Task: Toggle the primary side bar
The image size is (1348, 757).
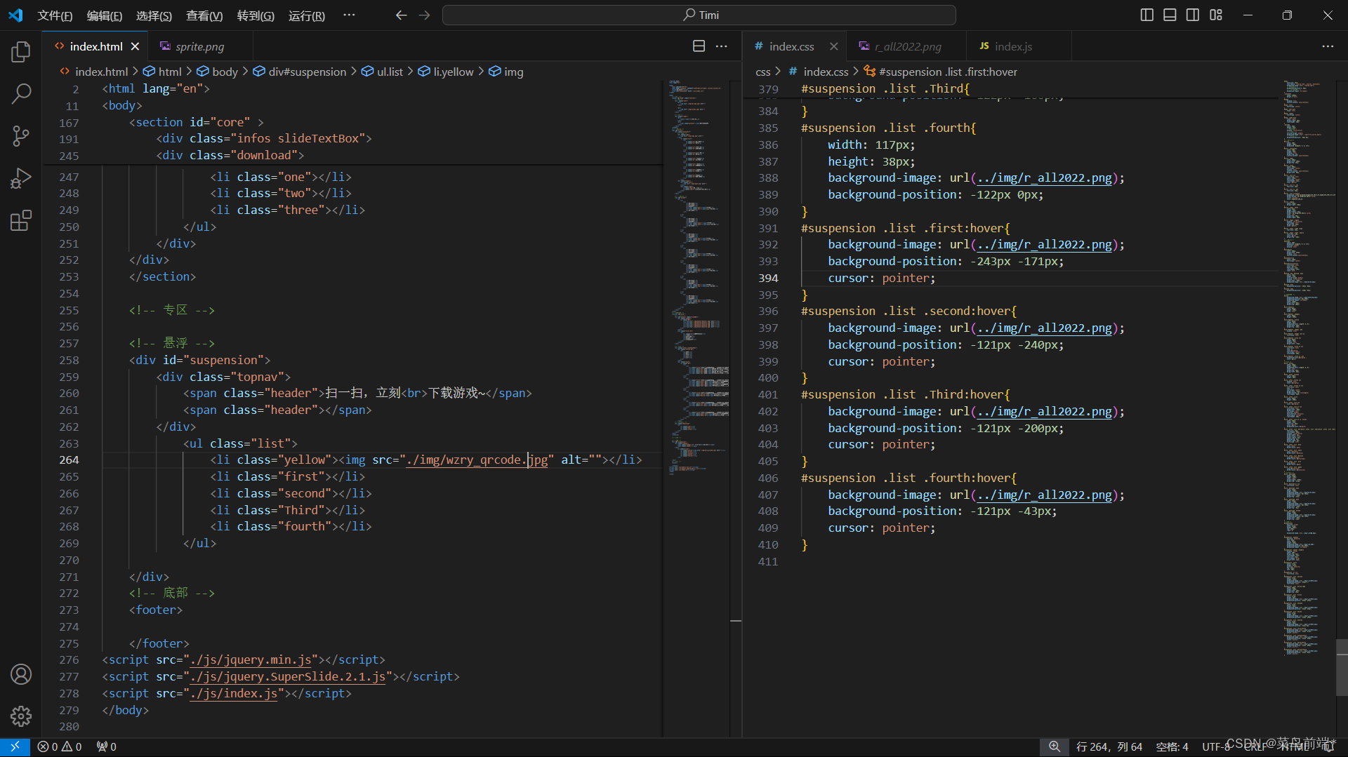Action: (1147, 15)
